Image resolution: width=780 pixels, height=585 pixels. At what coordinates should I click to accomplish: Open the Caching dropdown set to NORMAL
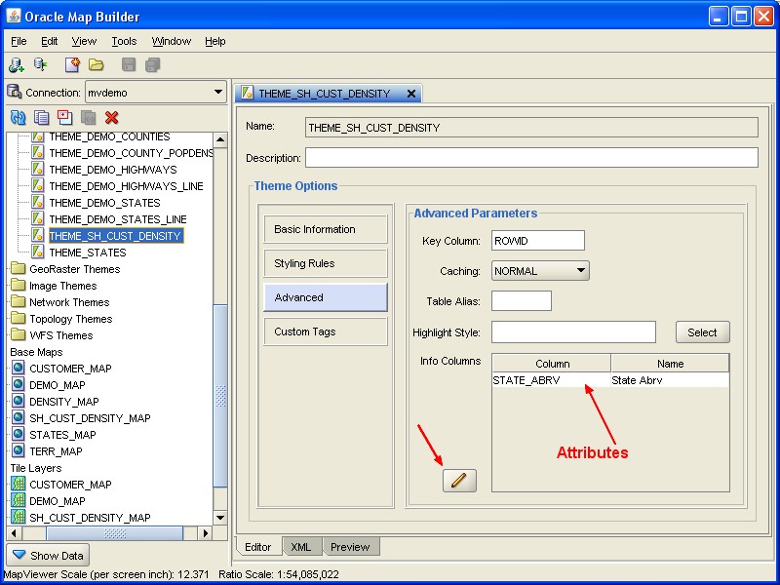pos(540,271)
